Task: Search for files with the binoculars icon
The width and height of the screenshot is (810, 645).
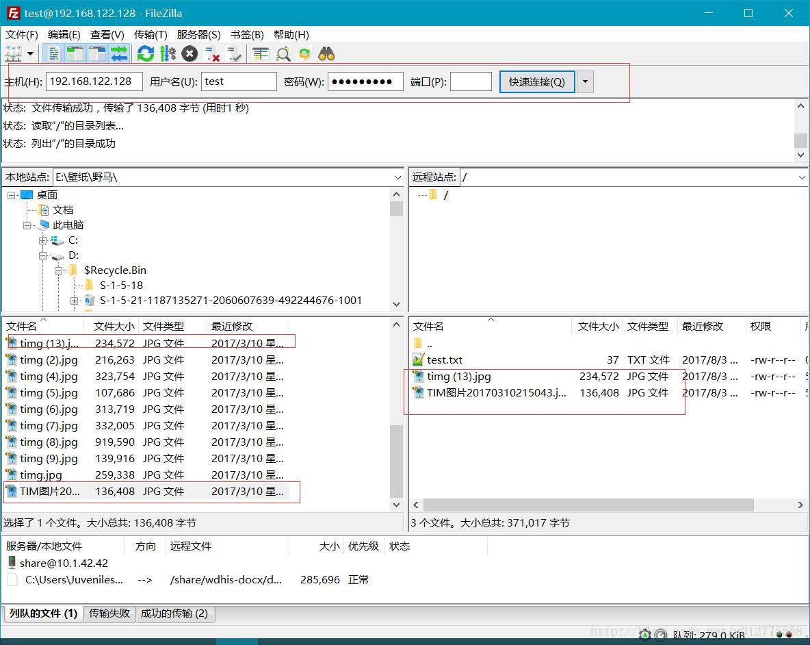Action: click(326, 53)
